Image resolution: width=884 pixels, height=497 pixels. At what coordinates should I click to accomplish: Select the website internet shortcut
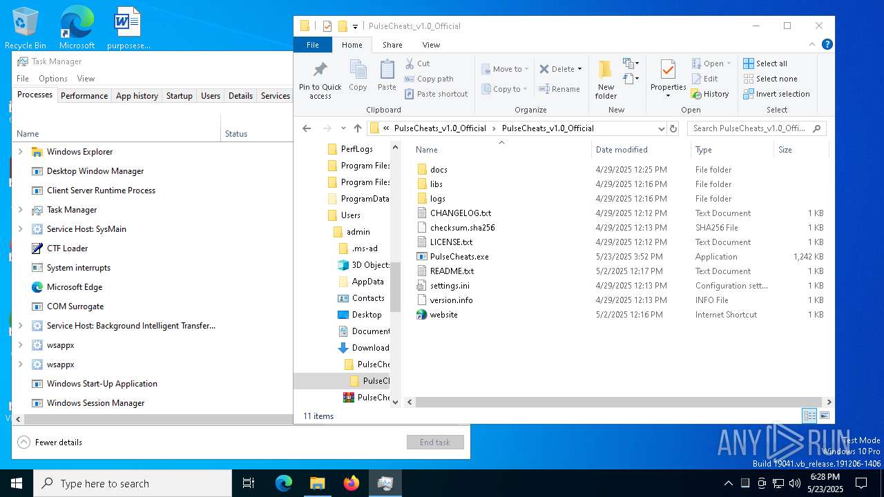pyautogui.click(x=443, y=315)
